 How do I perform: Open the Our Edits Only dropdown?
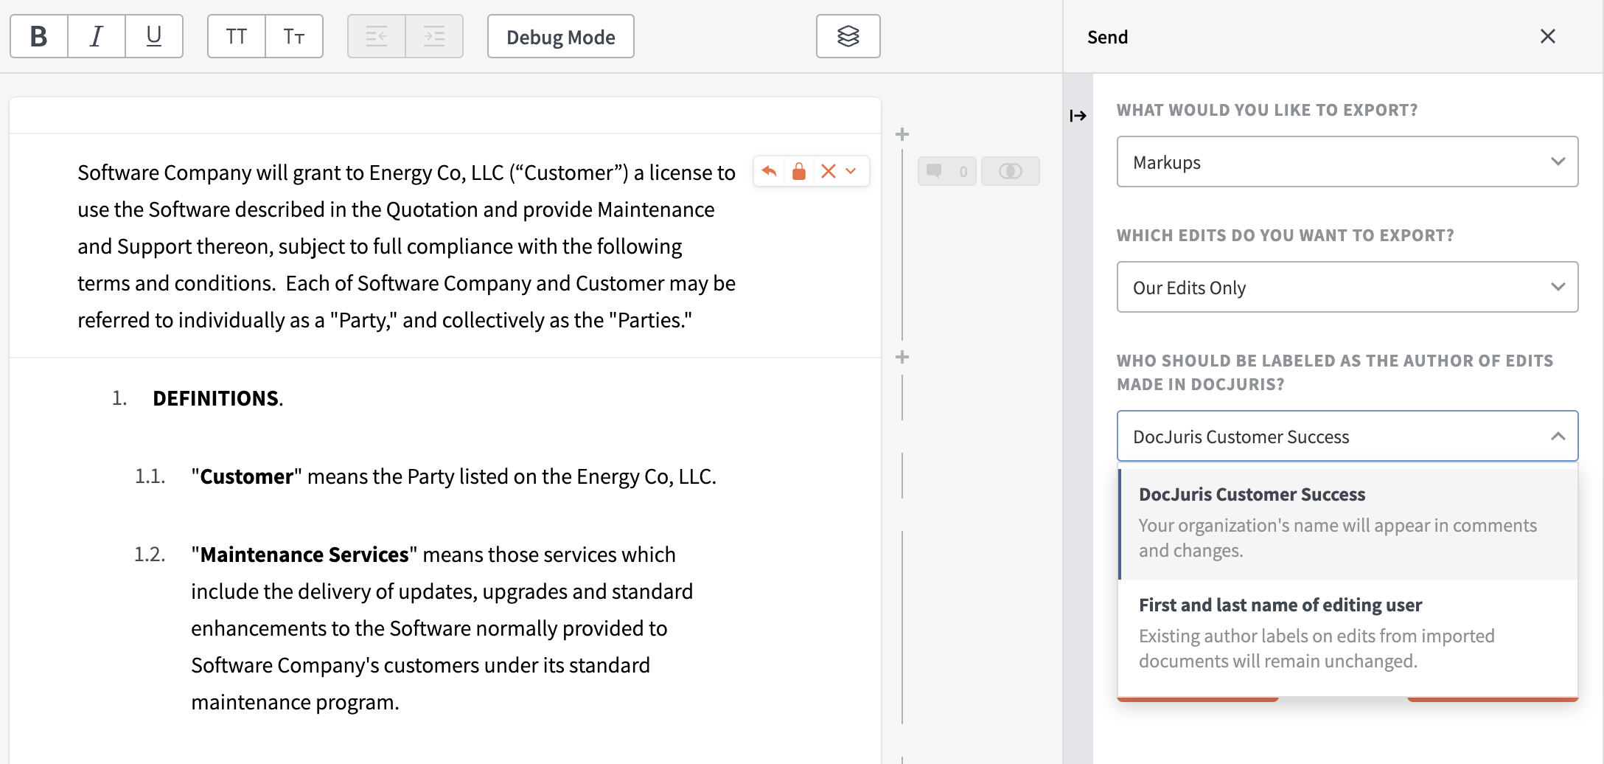pos(1347,287)
